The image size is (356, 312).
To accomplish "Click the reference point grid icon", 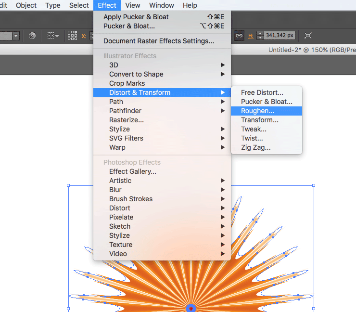I will pyautogui.click(x=72, y=36).
